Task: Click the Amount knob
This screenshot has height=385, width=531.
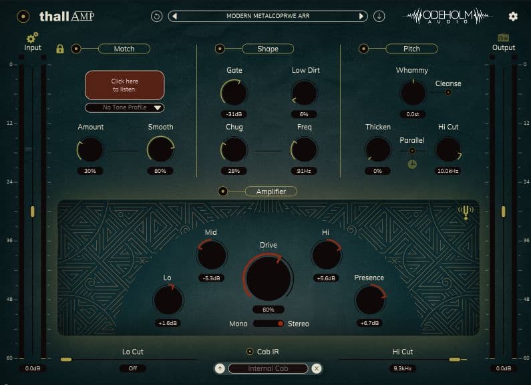Action: click(x=90, y=149)
